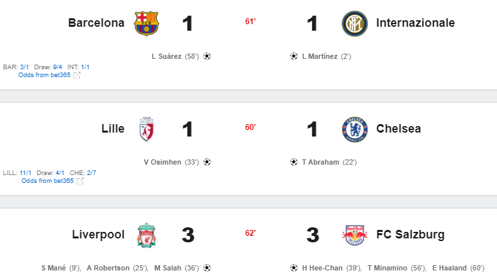This screenshot has height=275, width=497.
Task: Open Odds from bet365 under Barcelona match
Action: (44, 75)
